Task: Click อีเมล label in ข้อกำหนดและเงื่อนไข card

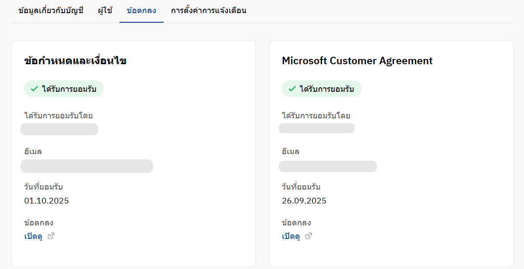Action: [x=33, y=152]
